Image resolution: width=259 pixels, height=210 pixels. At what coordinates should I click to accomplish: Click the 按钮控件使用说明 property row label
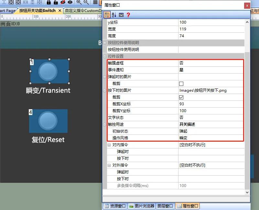tap(124, 50)
